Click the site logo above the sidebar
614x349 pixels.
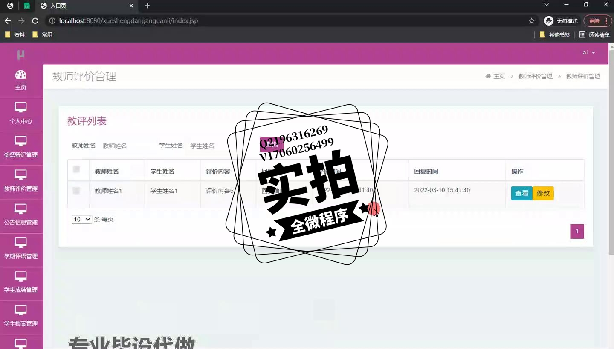coord(20,54)
